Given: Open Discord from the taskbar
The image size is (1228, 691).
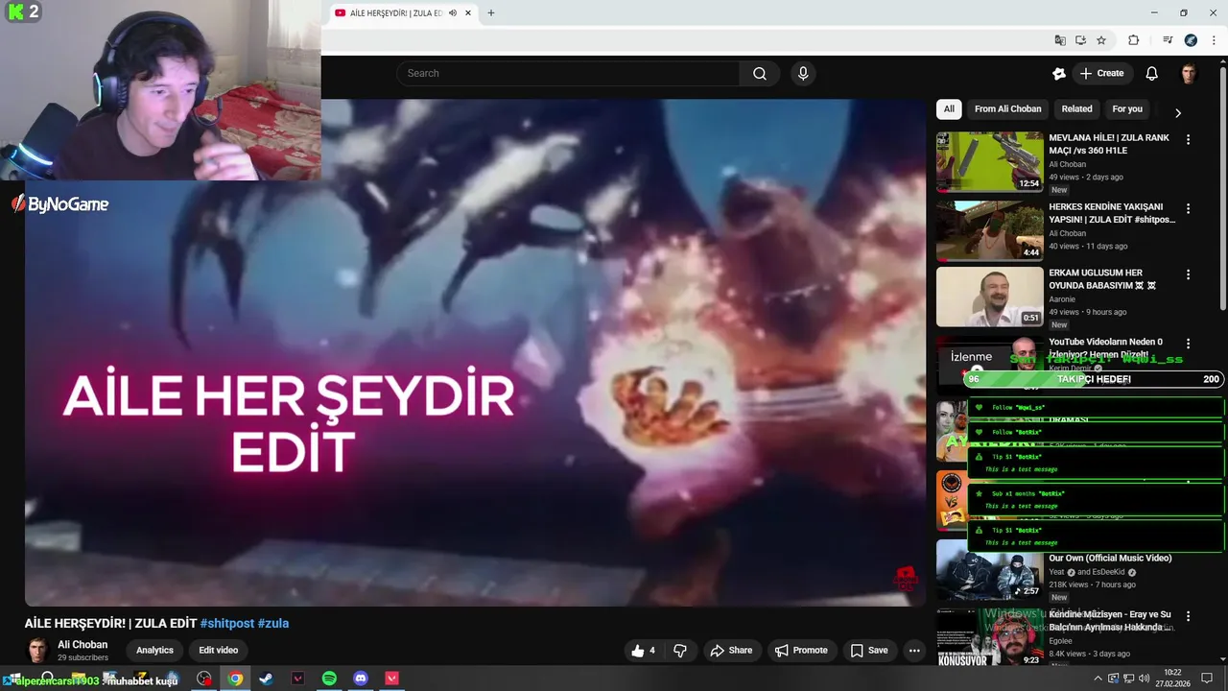Looking at the screenshot, I should (x=361, y=679).
